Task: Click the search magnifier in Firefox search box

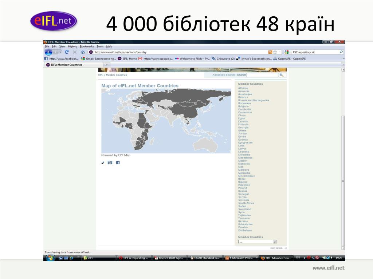Action: pyautogui.click(x=341, y=52)
